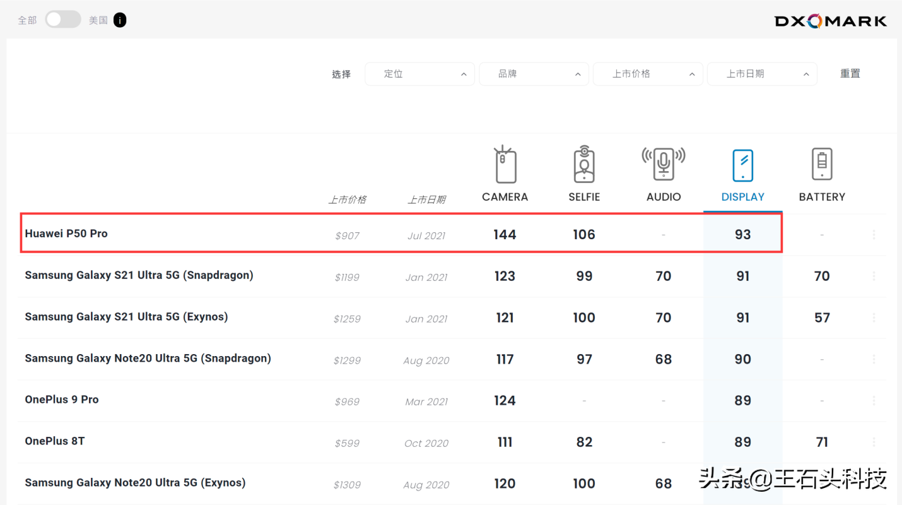Click the Jul 2021 launch date
This screenshot has height=505, width=902.
point(426,236)
